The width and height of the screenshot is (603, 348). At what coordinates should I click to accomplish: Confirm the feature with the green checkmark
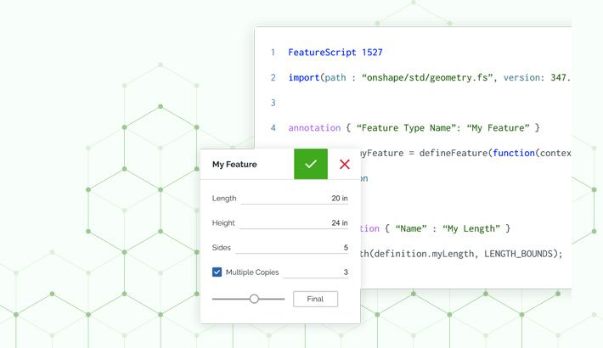pyautogui.click(x=310, y=165)
